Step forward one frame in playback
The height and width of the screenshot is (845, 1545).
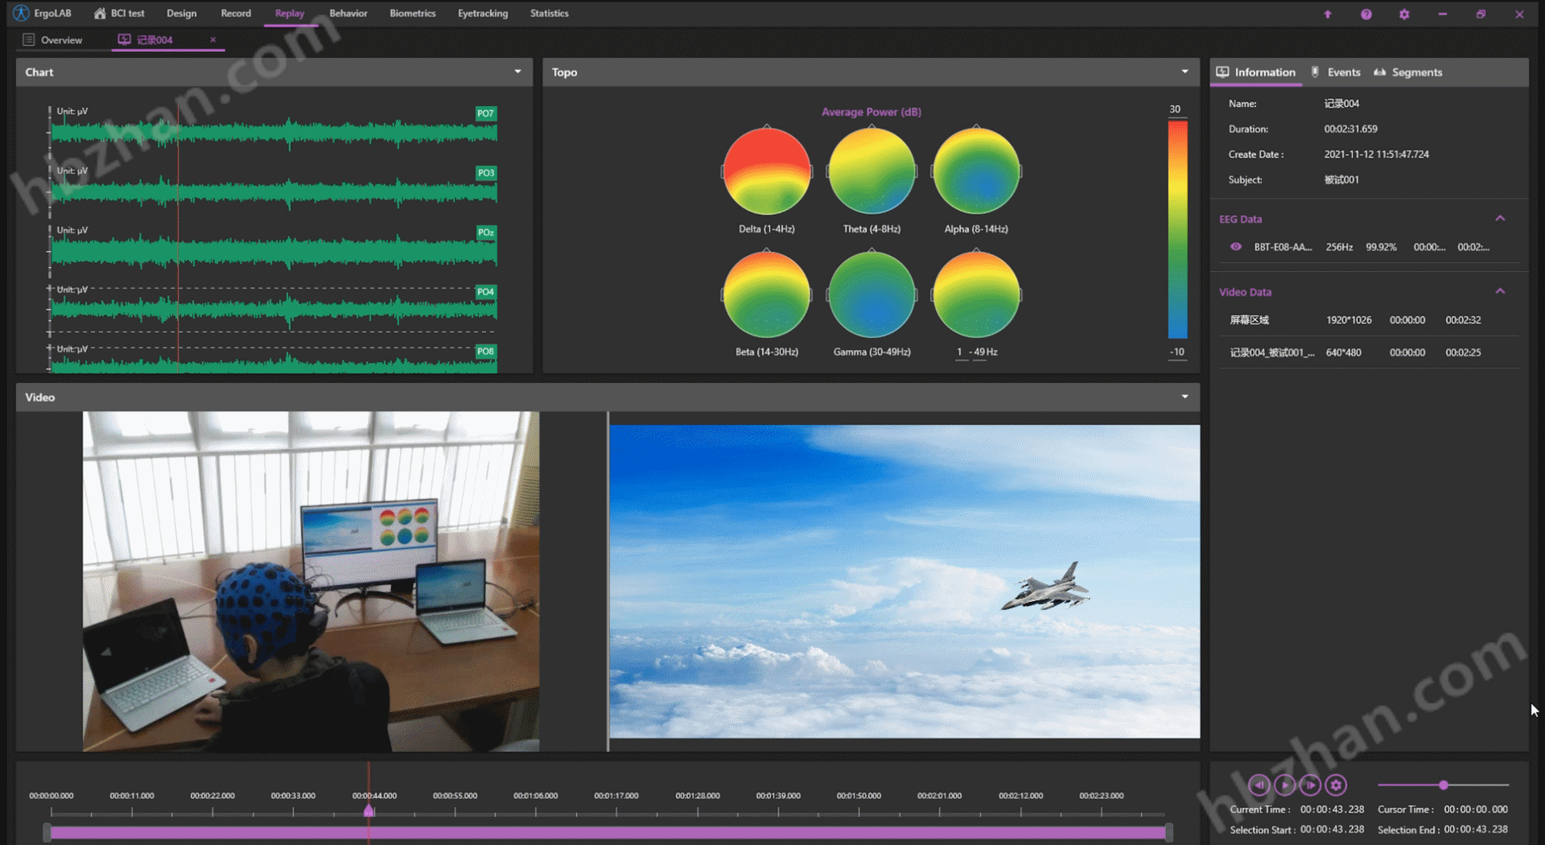[1311, 785]
